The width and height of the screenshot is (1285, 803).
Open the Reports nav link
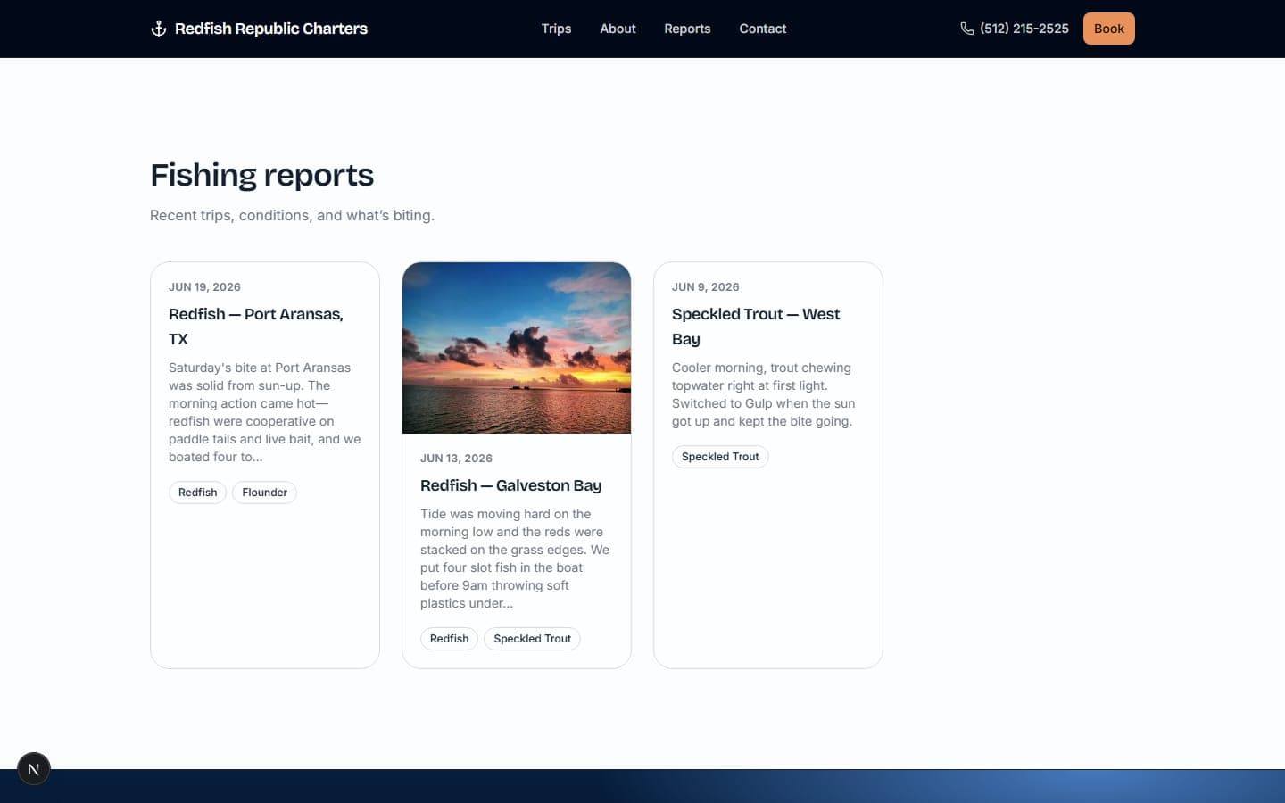(687, 29)
